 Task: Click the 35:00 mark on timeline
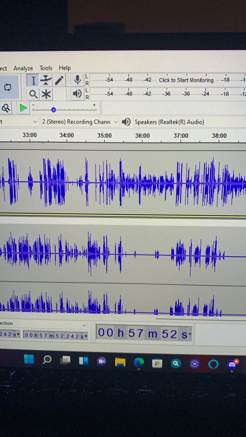coord(105,136)
